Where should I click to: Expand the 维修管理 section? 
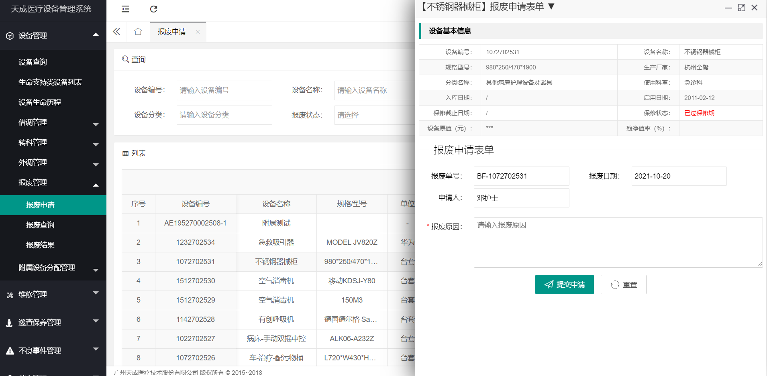pyautogui.click(x=96, y=293)
